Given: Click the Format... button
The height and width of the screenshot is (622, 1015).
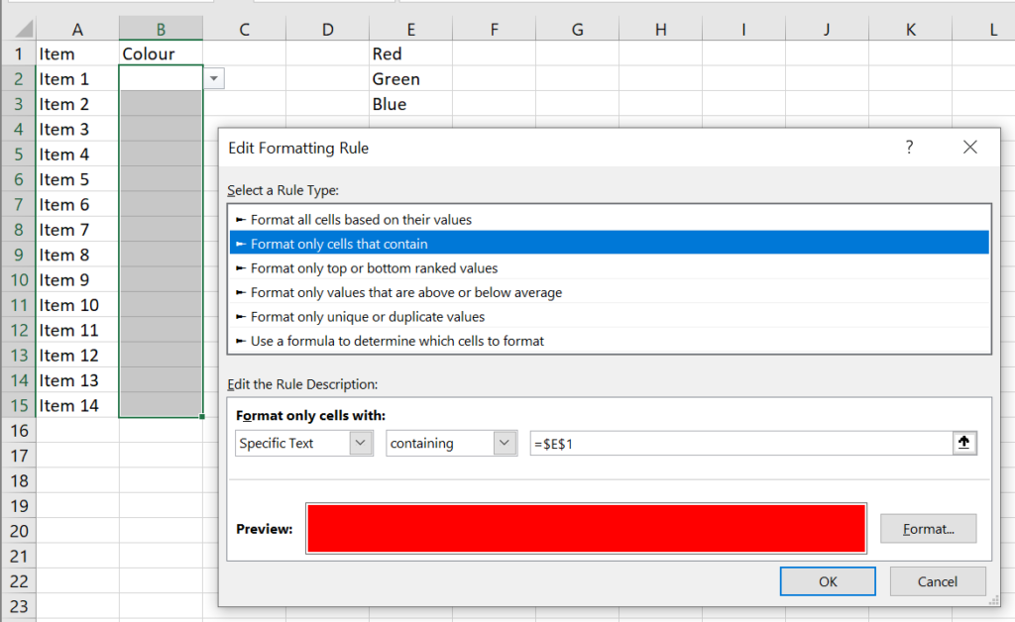Looking at the screenshot, I should tap(928, 529).
